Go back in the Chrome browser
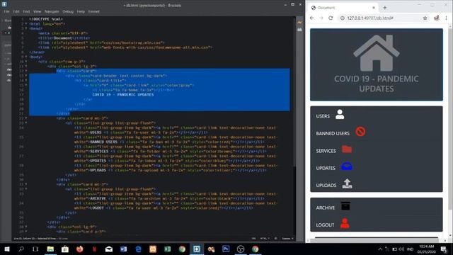 (x=311, y=18)
